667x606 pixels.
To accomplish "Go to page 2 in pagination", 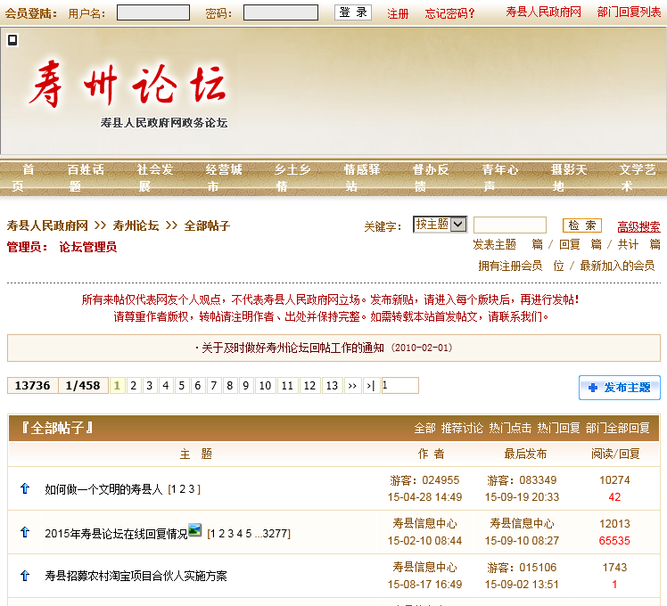I will 134,385.
